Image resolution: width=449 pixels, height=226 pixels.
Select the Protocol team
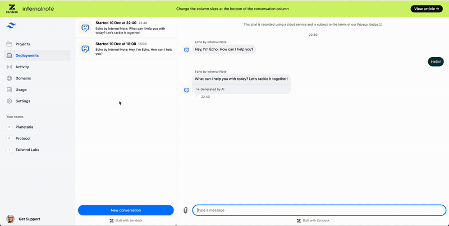tap(23, 138)
